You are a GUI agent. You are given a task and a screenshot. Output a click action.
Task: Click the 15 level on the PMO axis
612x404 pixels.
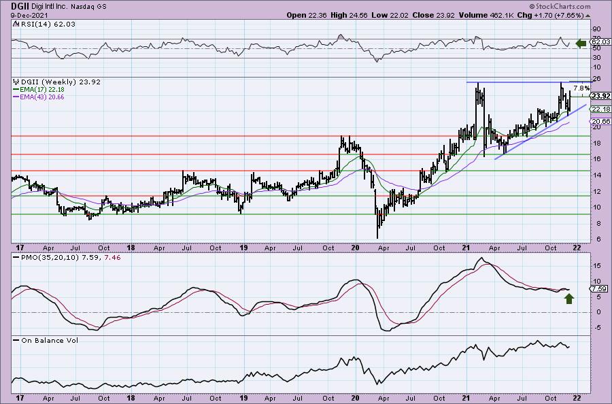point(597,265)
